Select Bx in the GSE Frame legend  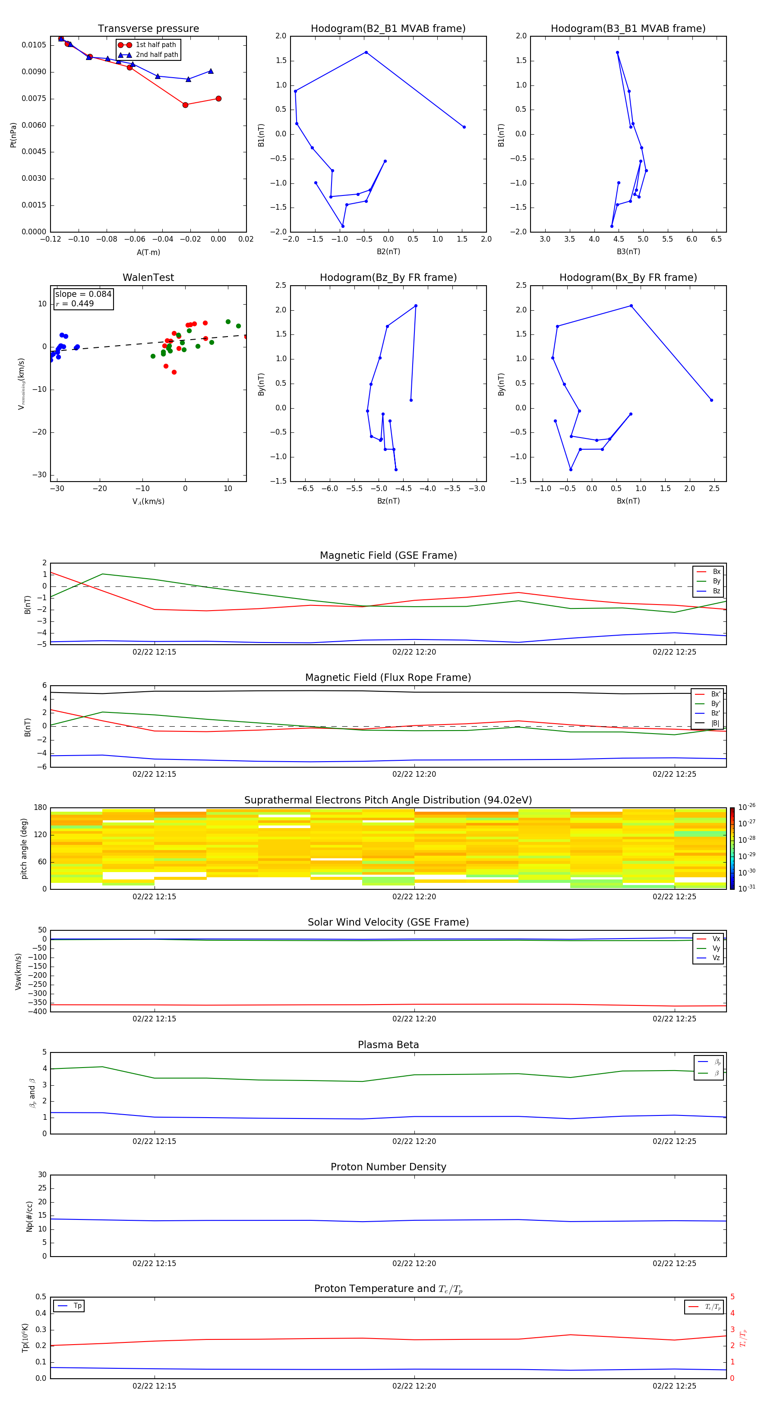point(708,572)
